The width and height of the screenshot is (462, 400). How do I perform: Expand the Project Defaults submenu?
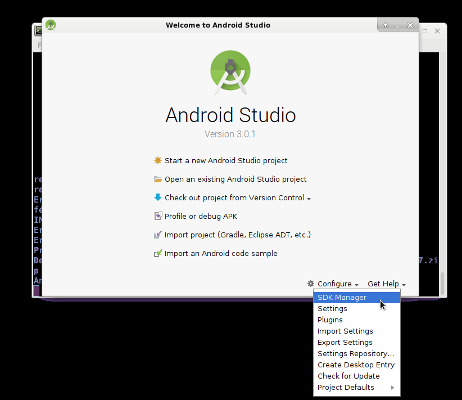pos(346,387)
